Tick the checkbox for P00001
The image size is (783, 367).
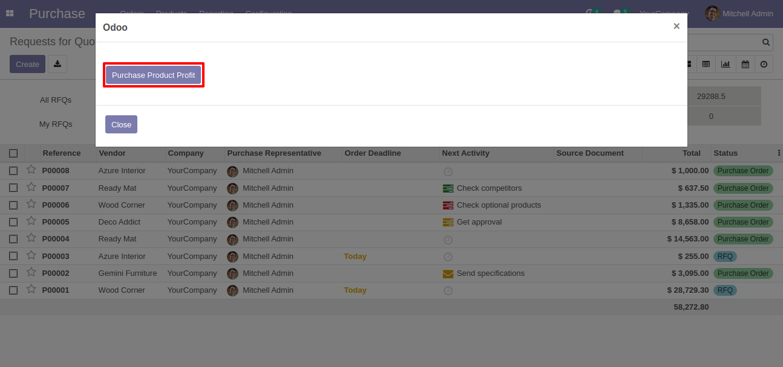coord(13,290)
